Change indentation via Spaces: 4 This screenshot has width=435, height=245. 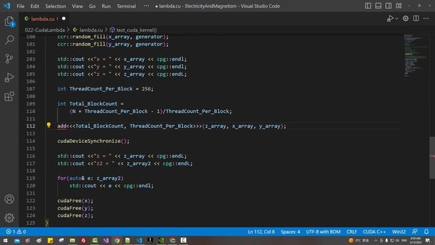pos(290,231)
